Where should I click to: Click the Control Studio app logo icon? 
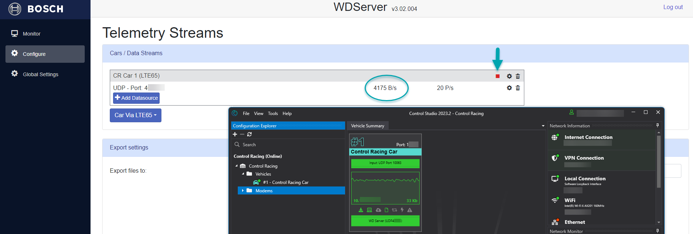[235, 113]
